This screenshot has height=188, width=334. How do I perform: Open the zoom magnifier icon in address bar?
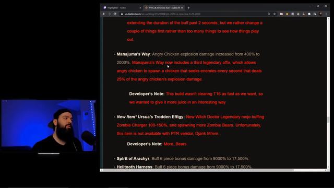269,14
